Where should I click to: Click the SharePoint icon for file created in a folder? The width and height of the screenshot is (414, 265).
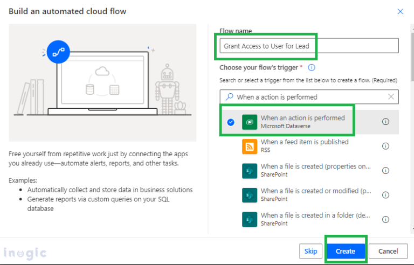pyautogui.click(x=250, y=220)
